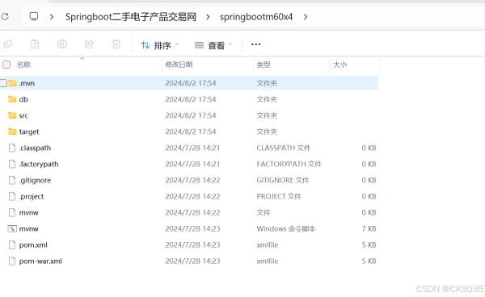Open Springboot二手电子产品交易网 breadcrumb

pyautogui.click(x=131, y=17)
